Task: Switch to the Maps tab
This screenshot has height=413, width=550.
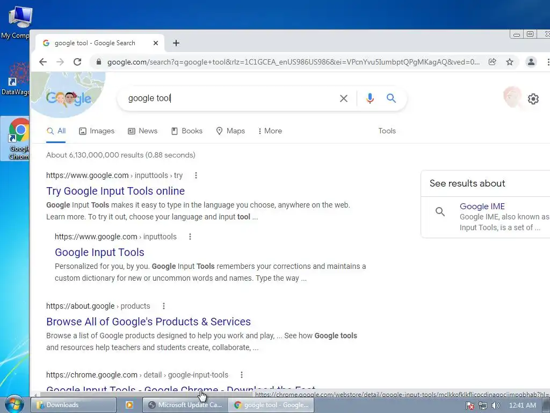Action: coord(230,131)
